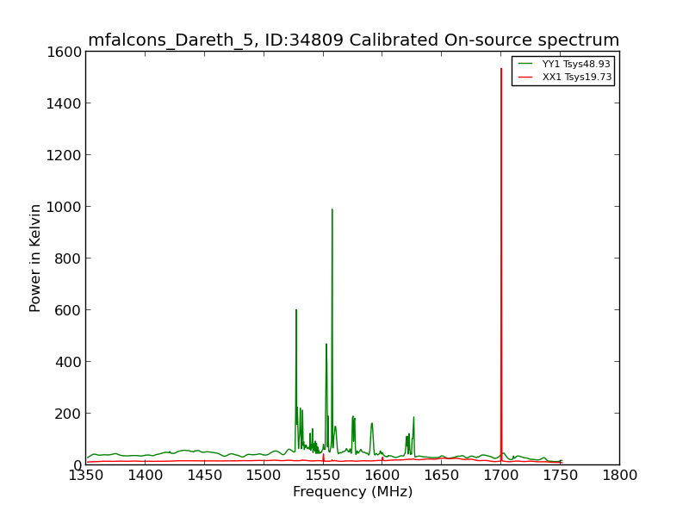Viewport: 689px width, 517px height.
Task: Click the tall red peak at 1700 MHz
Action: pyautogui.click(x=501, y=264)
